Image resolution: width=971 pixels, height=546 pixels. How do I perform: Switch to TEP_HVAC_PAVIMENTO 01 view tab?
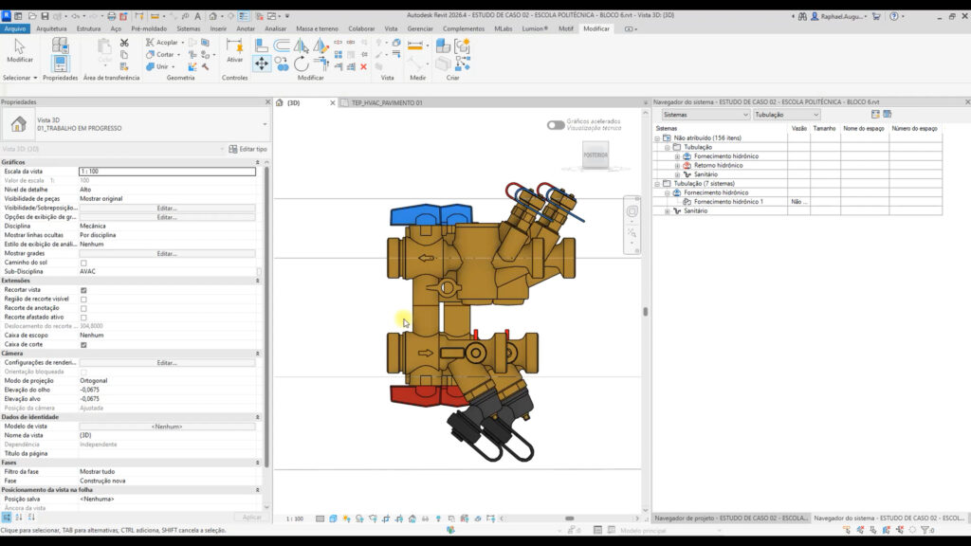[387, 102]
